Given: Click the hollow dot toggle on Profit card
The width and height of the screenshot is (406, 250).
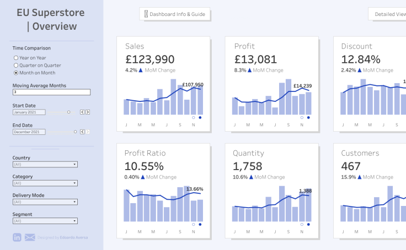Looking at the screenshot, I should (x=302, y=118).
